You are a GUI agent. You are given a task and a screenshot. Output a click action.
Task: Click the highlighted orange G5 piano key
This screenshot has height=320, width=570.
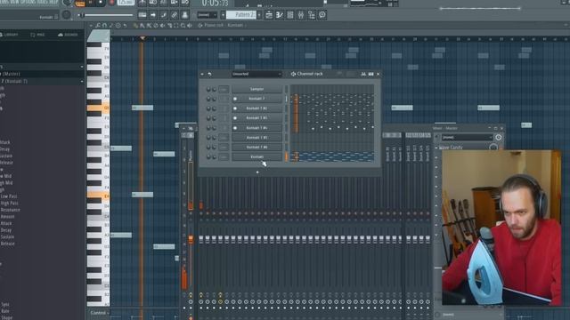pos(98,108)
